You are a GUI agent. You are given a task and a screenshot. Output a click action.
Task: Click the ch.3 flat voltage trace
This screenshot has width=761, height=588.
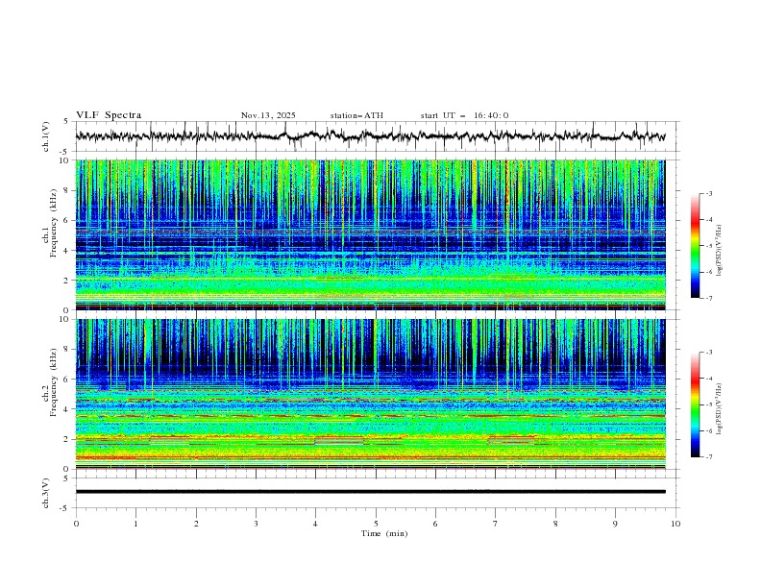pos(370,492)
